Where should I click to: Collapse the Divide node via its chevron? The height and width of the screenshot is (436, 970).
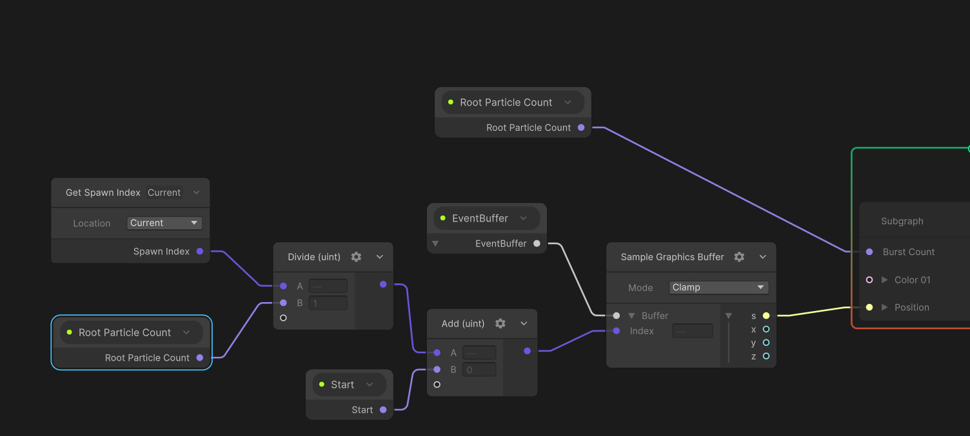click(379, 256)
